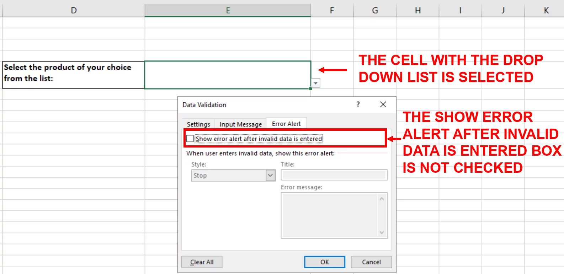
Task: Select column H header
Action: coord(418,10)
